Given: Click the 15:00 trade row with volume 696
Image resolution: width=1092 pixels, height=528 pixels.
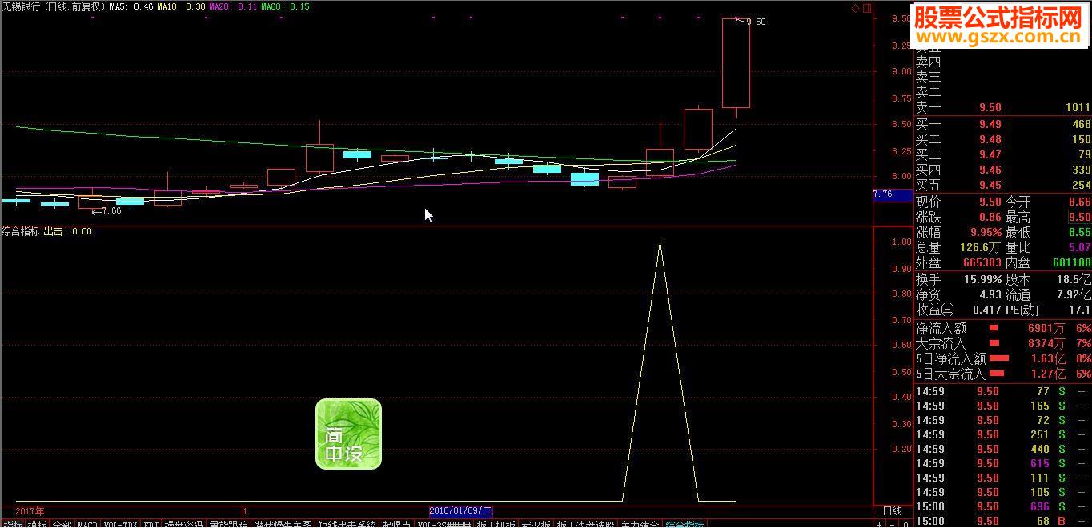Looking at the screenshot, I should pos(1003,507).
